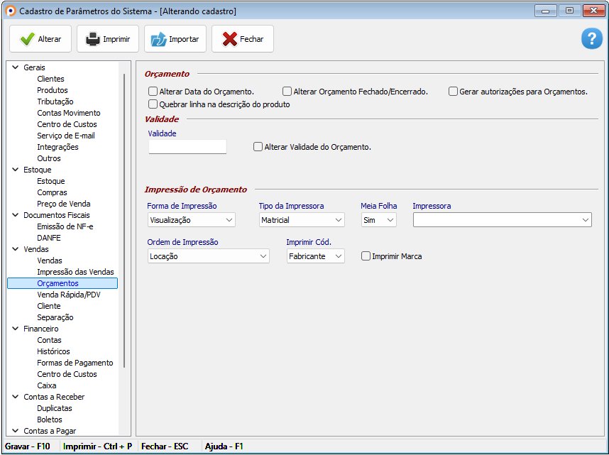Click the red X Fechar icon
This screenshot has height=455, width=609.
point(229,39)
